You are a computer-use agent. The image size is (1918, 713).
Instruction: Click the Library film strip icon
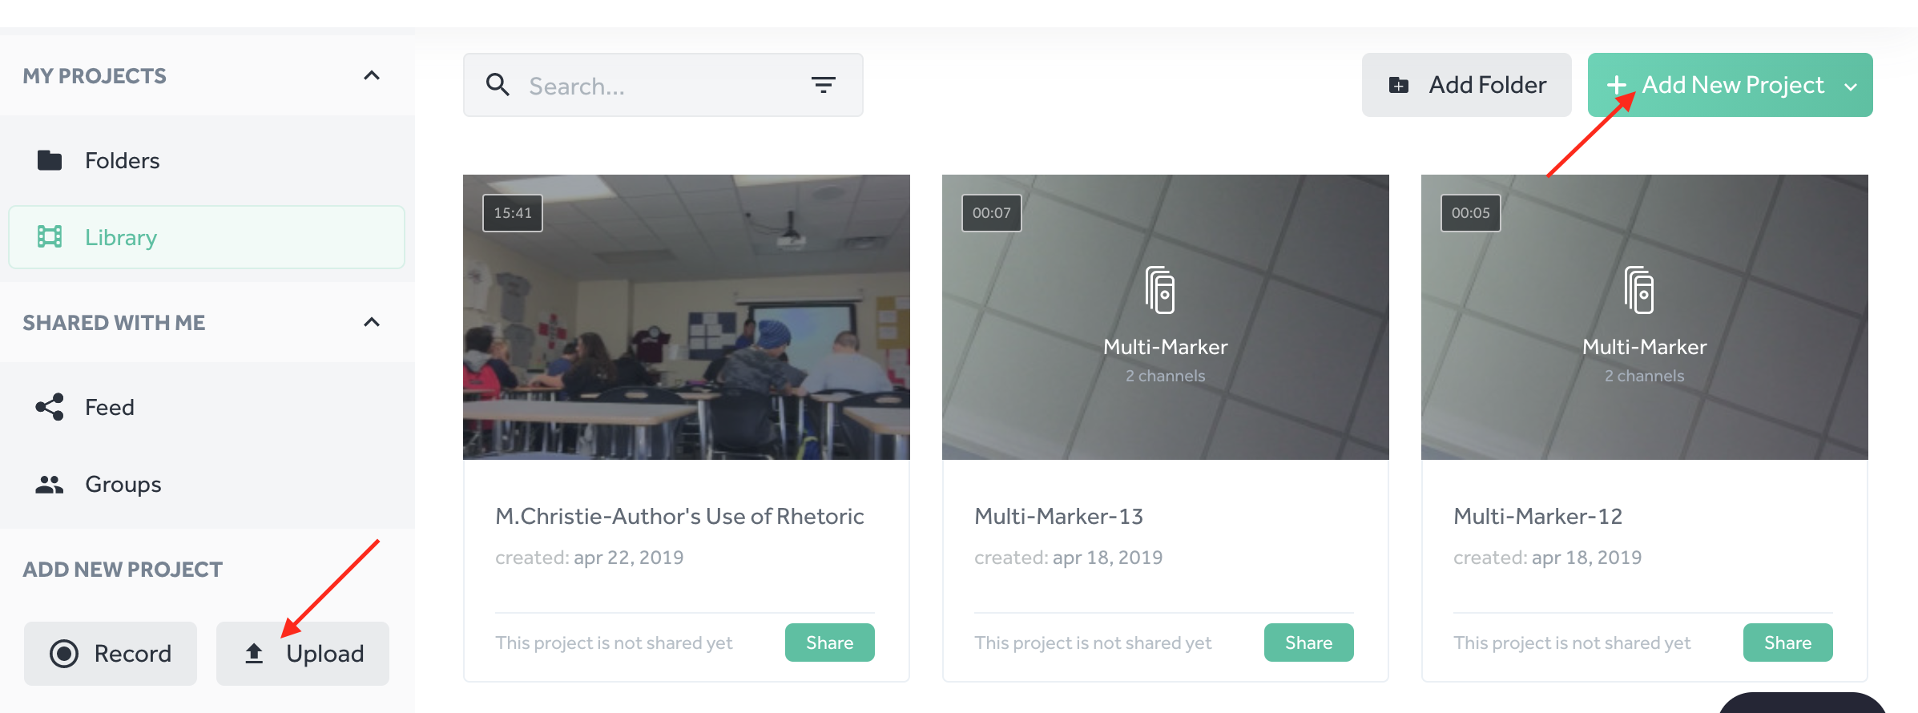pos(50,237)
